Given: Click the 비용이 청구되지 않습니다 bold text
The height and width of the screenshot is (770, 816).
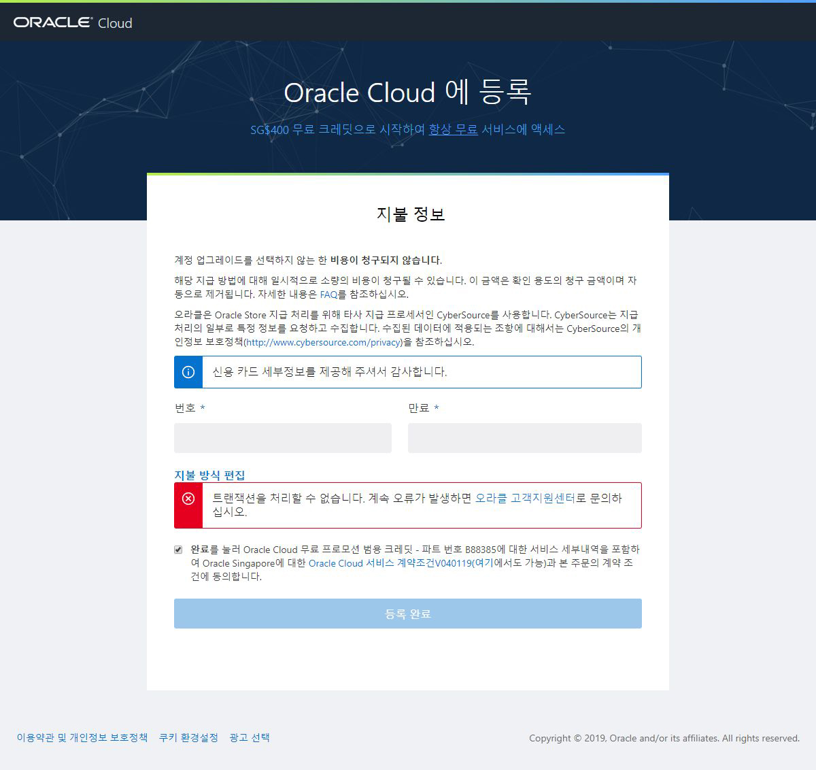Looking at the screenshot, I should pos(386,260).
